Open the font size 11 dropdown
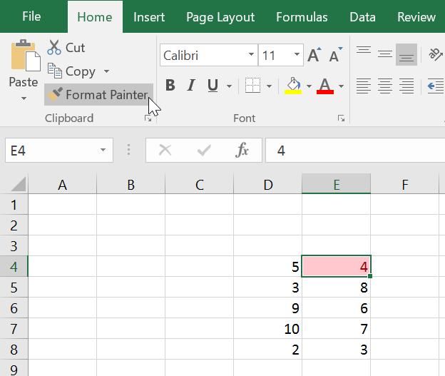The image size is (445, 376). click(x=297, y=54)
